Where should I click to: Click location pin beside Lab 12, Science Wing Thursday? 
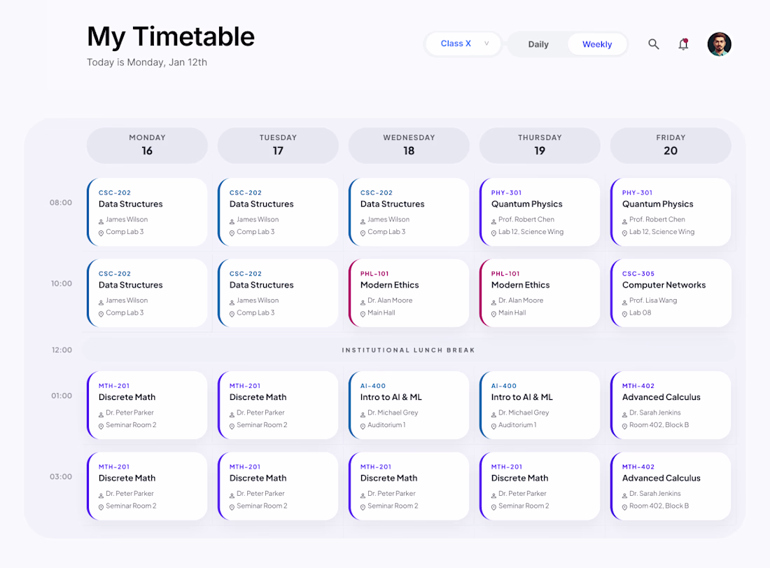point(493,233)
